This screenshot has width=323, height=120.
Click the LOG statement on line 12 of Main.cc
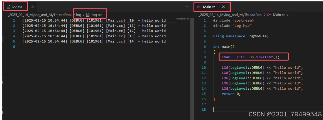[262, 78]
